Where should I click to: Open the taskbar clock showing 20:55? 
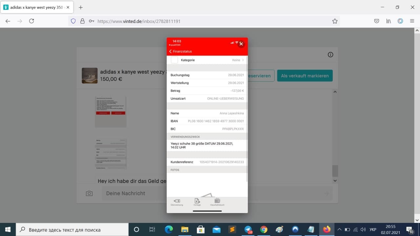pyautogui.click(x=390, y=229)
